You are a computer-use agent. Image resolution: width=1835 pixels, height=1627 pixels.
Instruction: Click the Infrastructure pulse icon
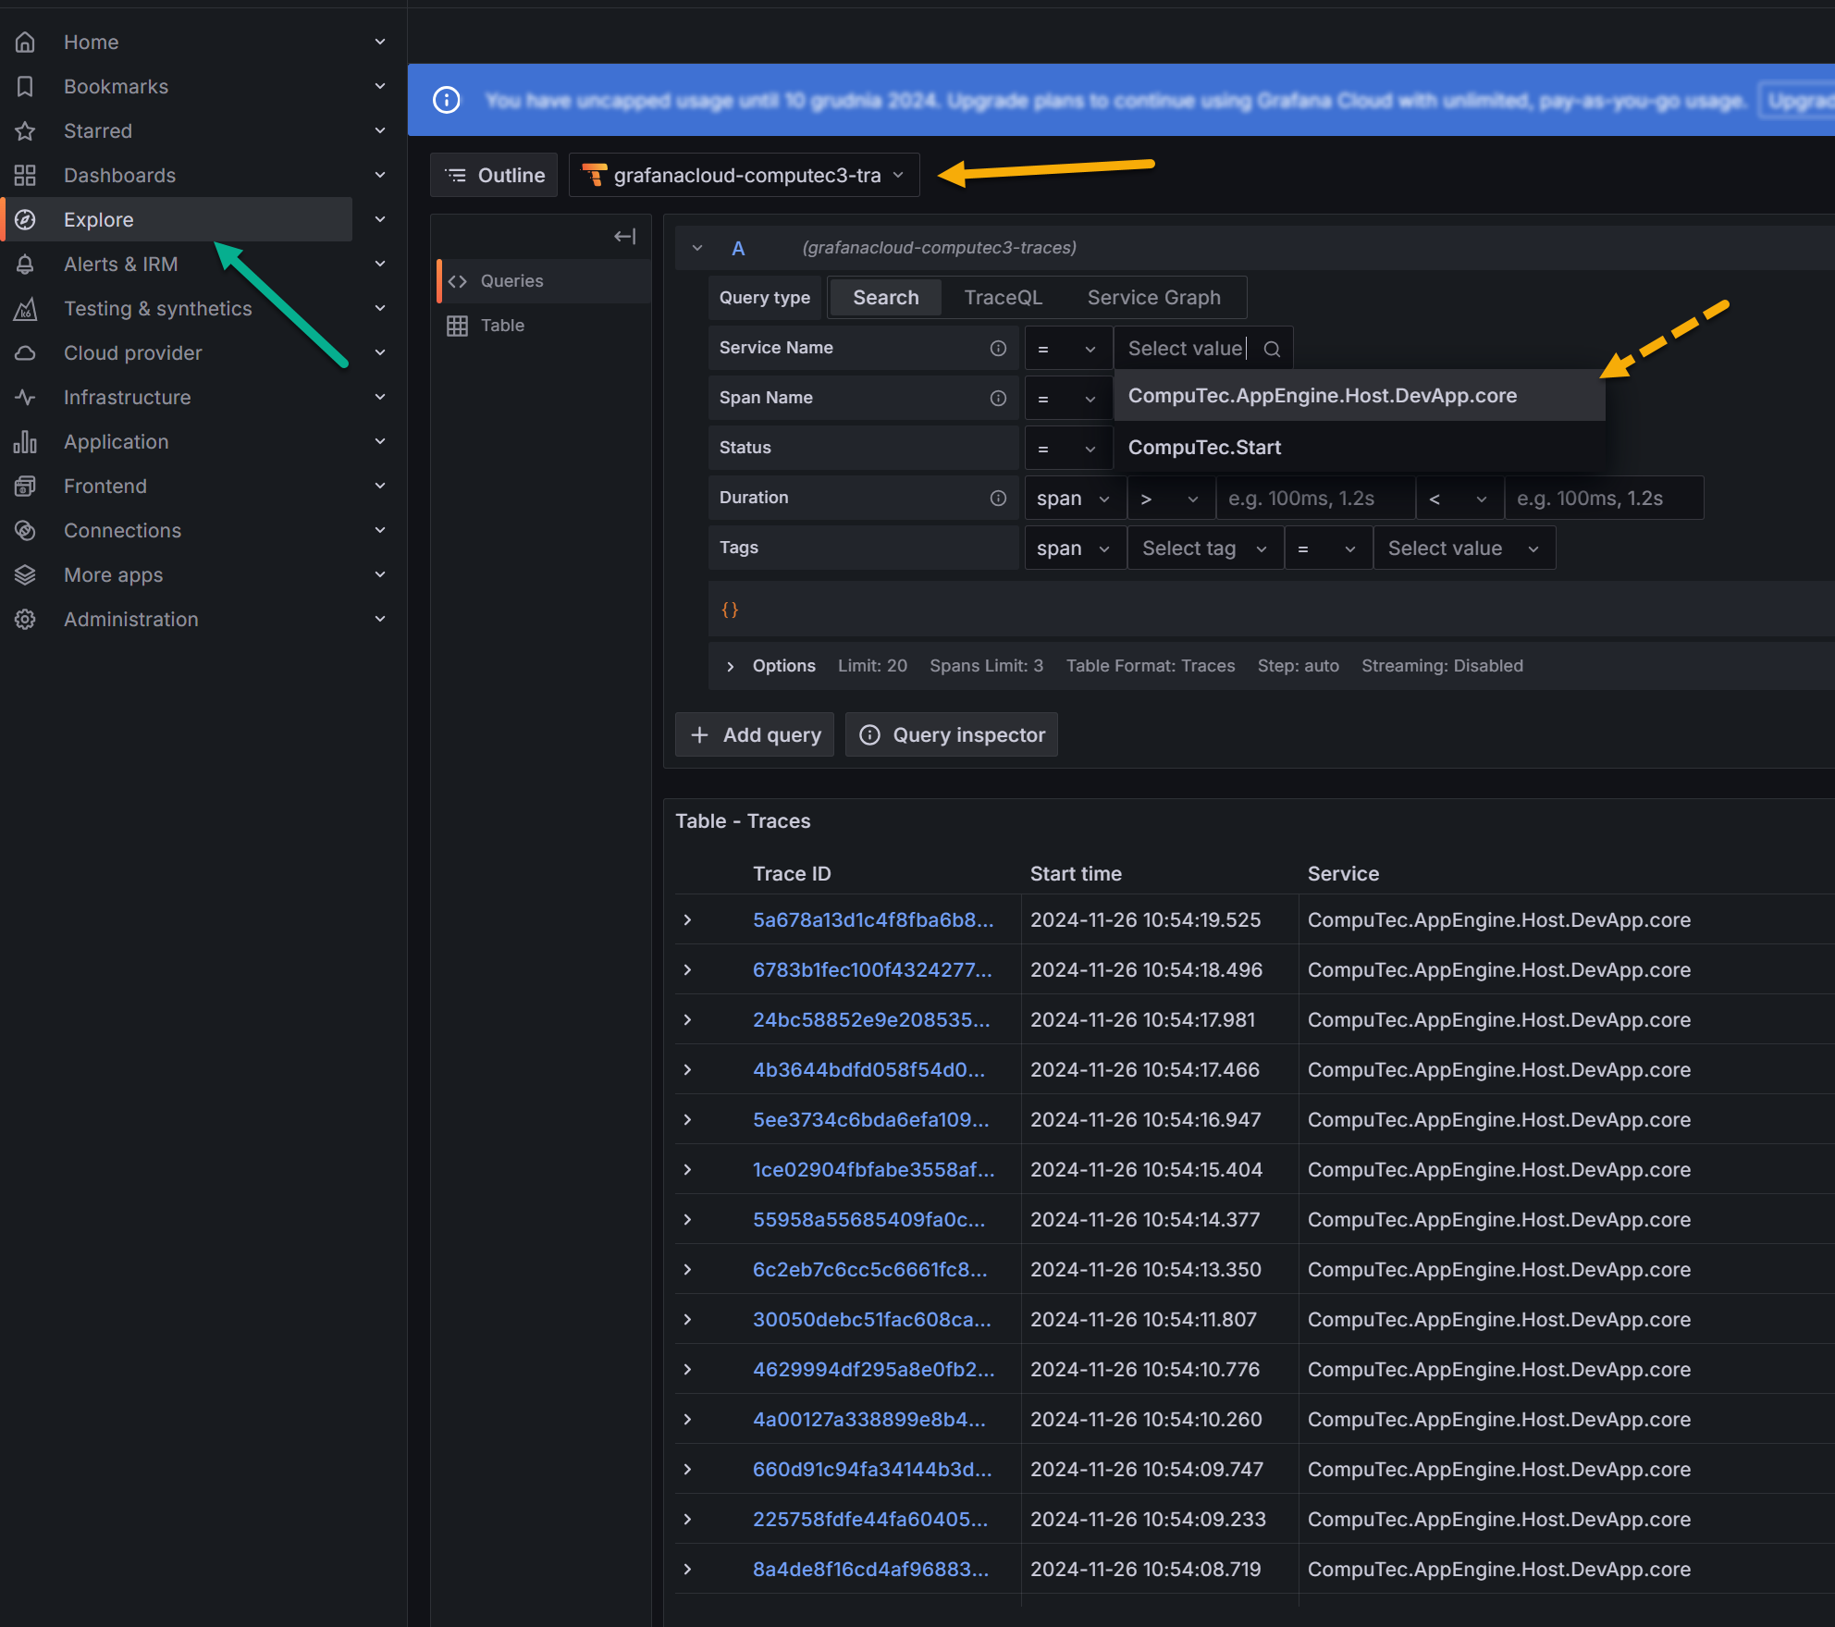pos(25,397)
